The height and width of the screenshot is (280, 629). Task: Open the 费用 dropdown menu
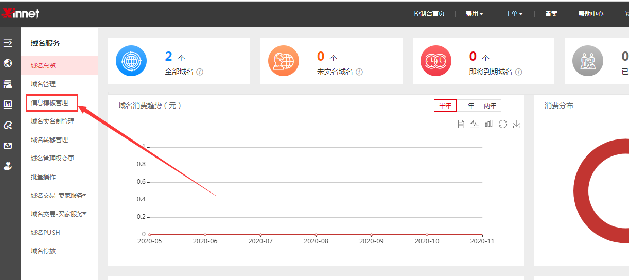coord(474,14)
